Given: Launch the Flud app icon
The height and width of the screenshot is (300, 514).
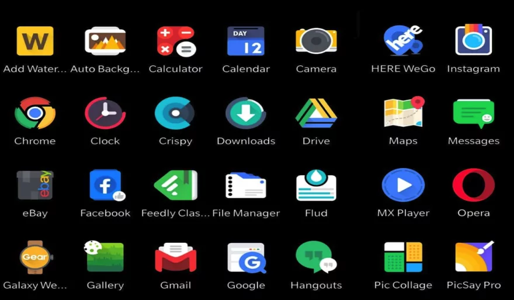Looking at the screenshot, I should (x=316, y=185).
